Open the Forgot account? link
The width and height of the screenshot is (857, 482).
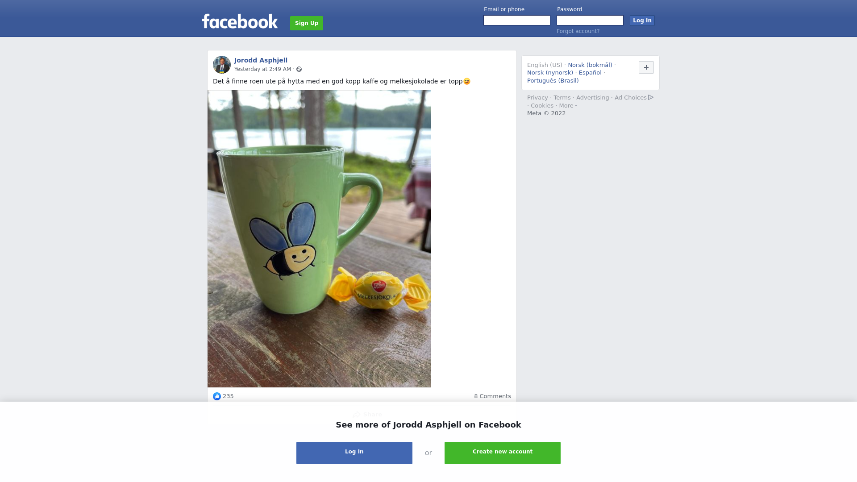578,31
